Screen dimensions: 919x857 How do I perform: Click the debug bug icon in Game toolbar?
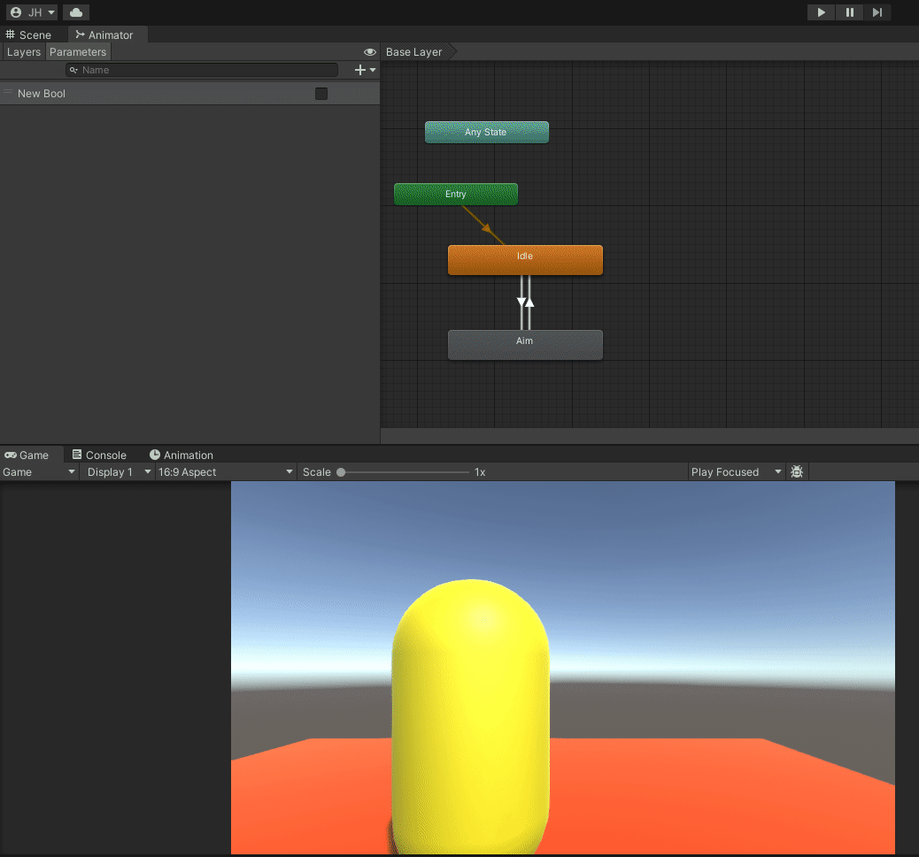pyautogui.click(x=796, y=471)
